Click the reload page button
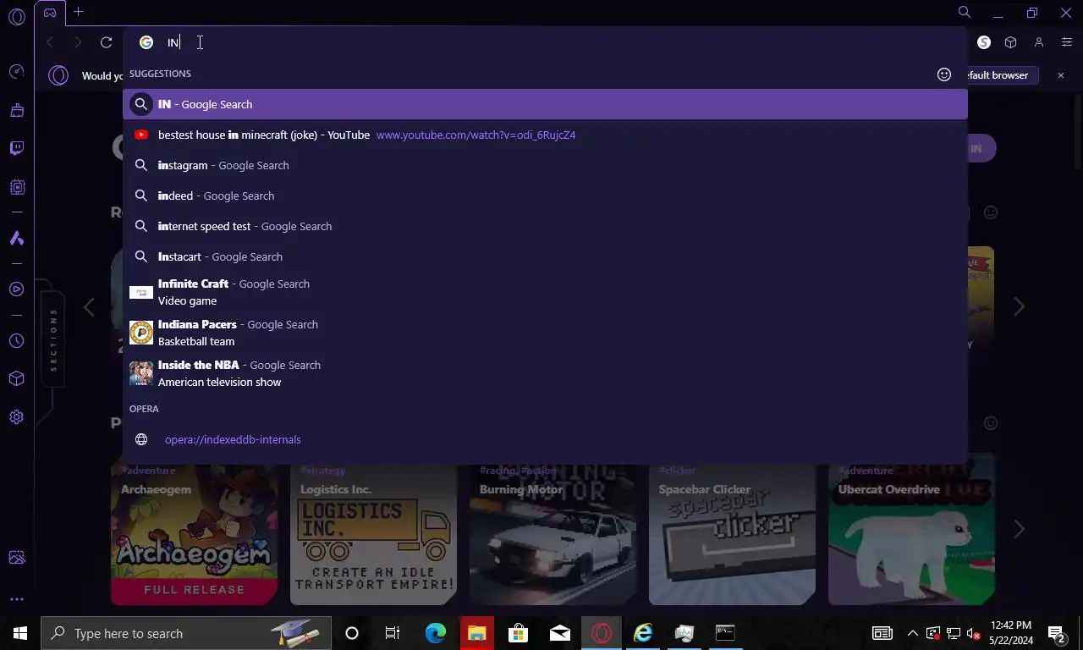This screenshot has height=650, width=1083. 106,42
